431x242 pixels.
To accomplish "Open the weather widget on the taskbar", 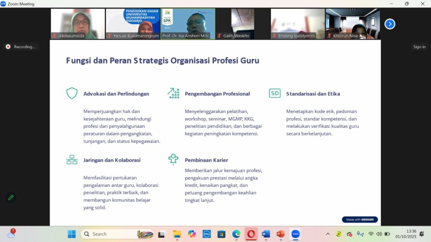I will pyautogui.click(x=11, y=234).
